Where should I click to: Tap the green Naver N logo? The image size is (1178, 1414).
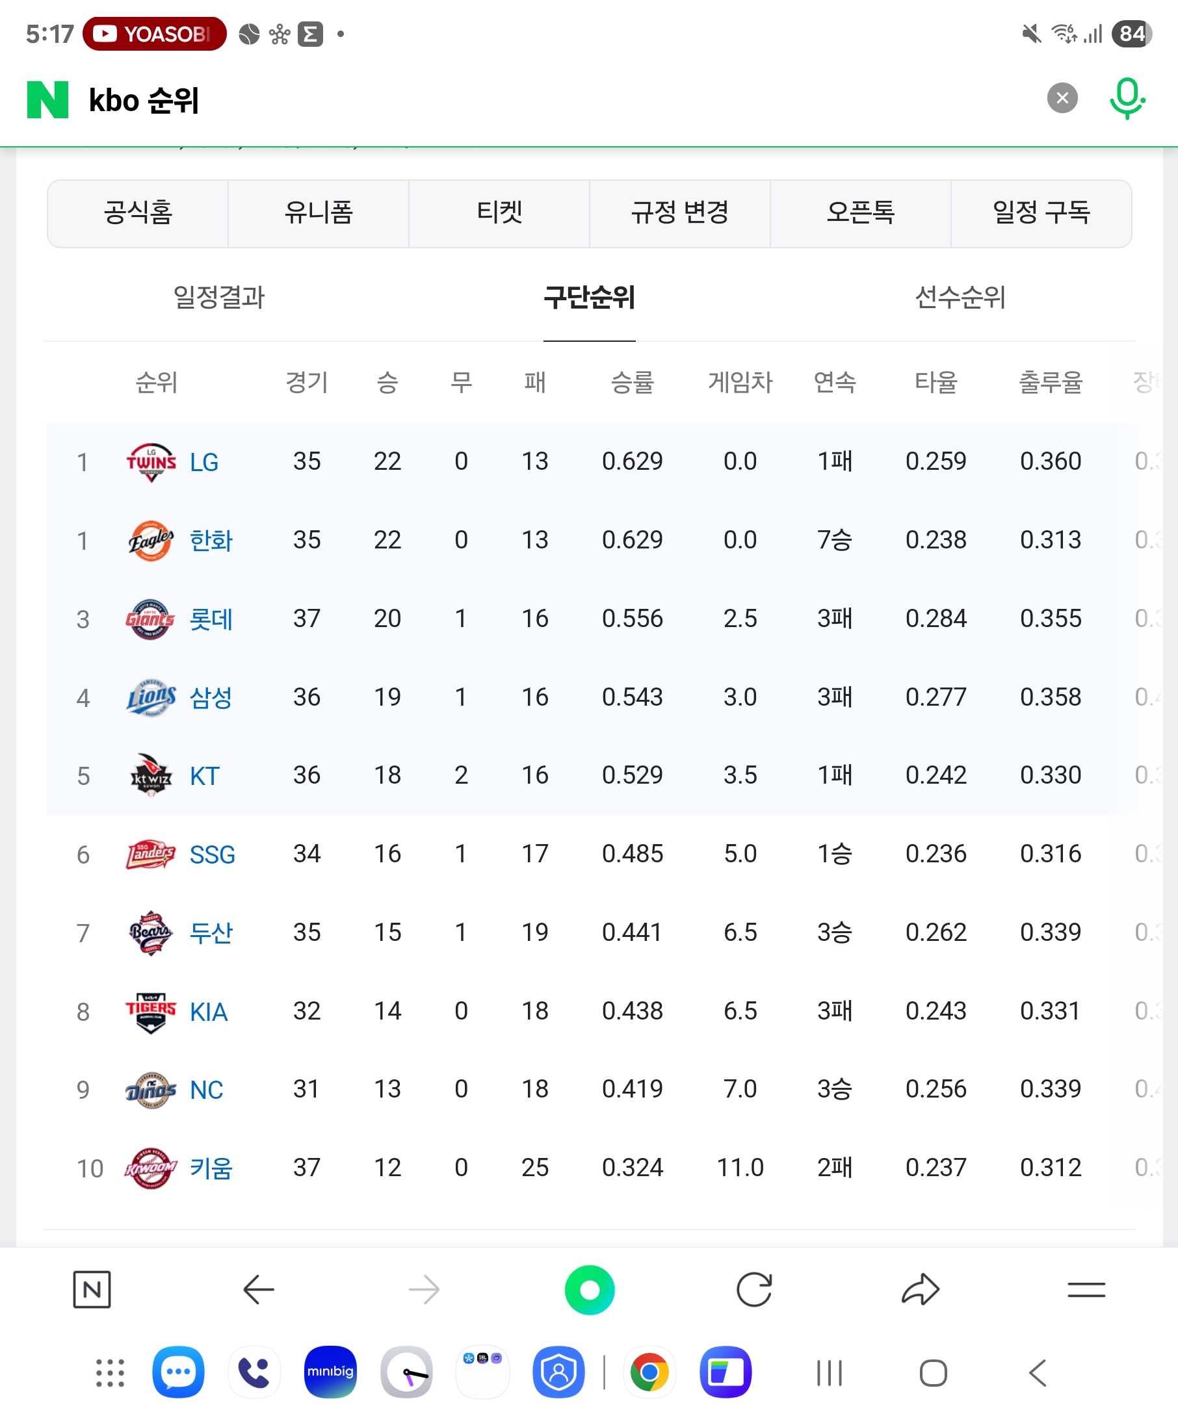[47, 99]
